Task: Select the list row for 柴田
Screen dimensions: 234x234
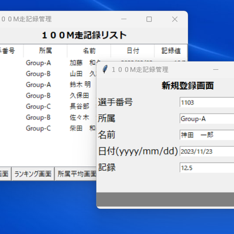Action: tap(48, 129)
